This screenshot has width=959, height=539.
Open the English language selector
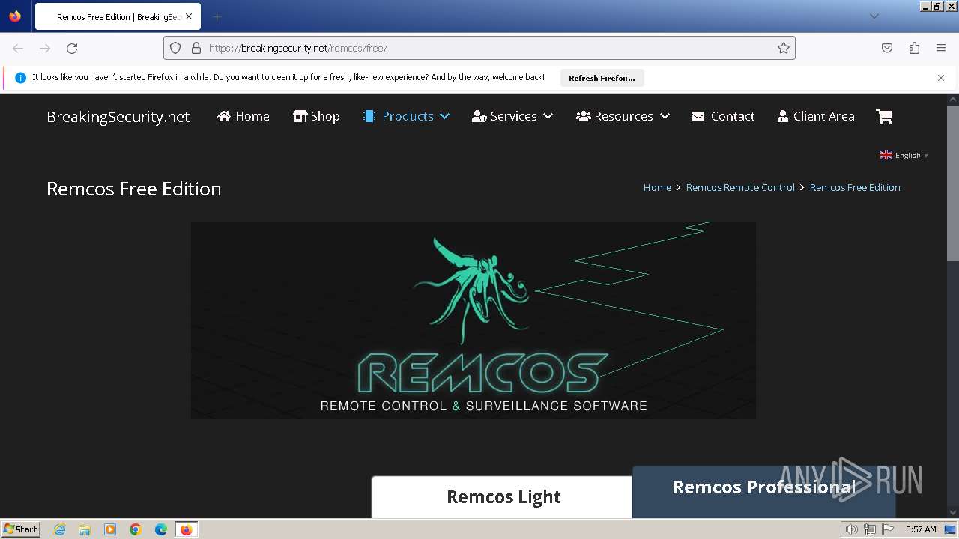click(904, 155)
